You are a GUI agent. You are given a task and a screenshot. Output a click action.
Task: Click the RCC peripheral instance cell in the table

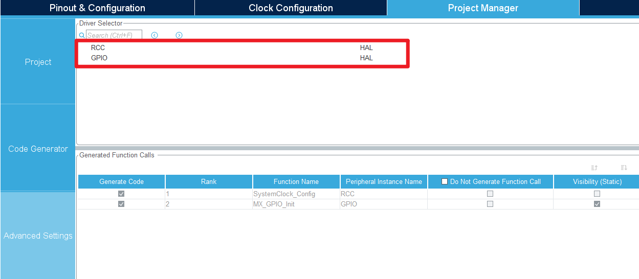[x=384, y=194]
